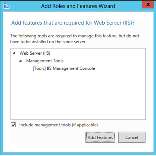This screenshot has width=156, height=156.
Task: Uncheck the Include management tools checkbox
Action: pyautogui.click(x=13, y=125)
